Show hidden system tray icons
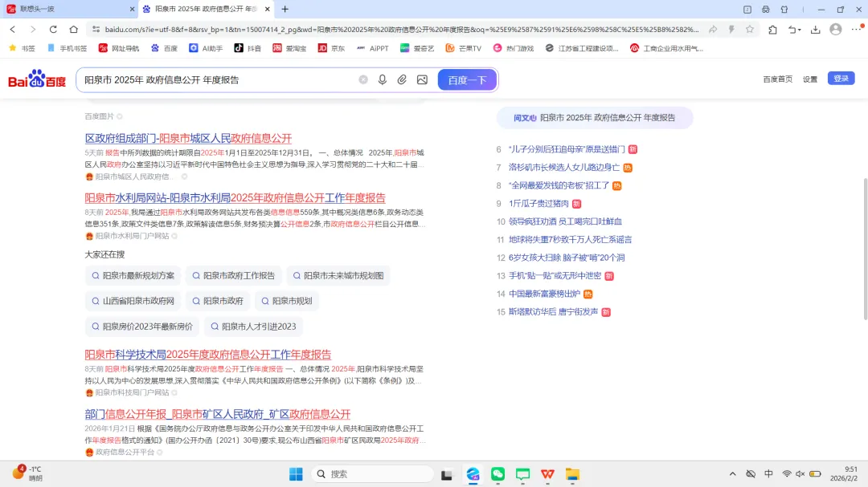The image size is (868, 487). [x=732, y=473]
